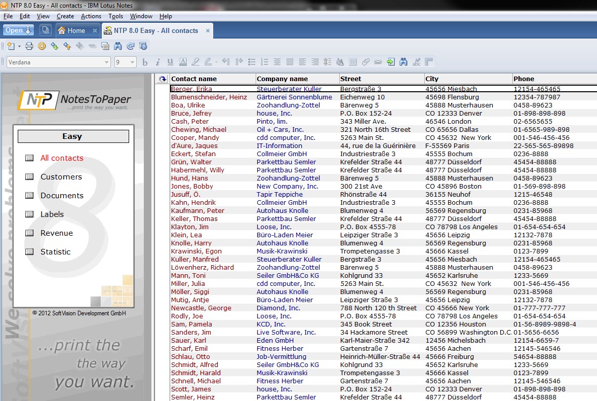Click the Help window icon
The width and height of the screenshot is (597, 401).
pyautogui.click(x=143, y=46)
